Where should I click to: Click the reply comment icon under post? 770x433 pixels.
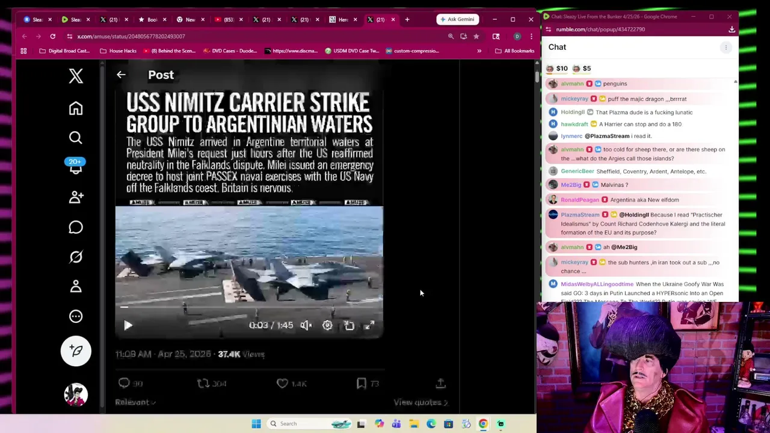124,383
